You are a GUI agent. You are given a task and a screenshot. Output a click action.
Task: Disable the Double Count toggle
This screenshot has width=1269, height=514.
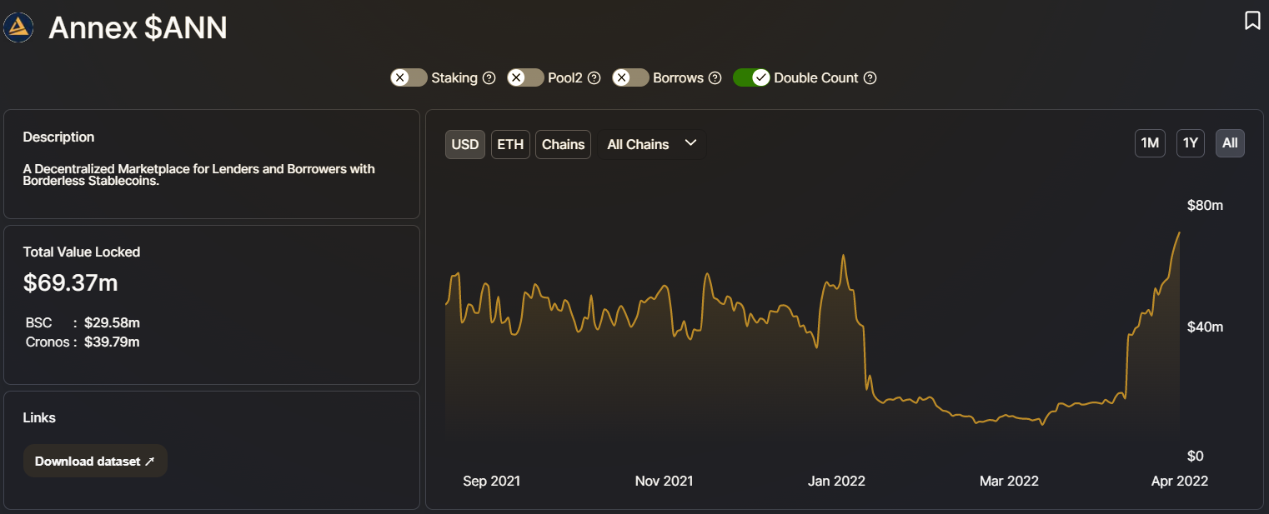pos(751,77)
